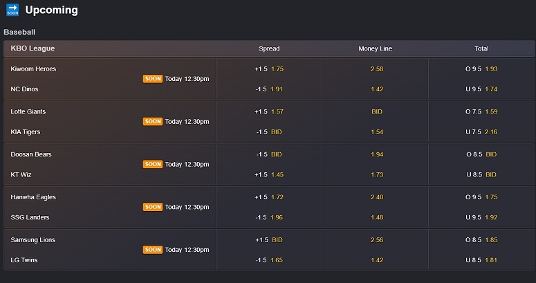
Task: Choose KT Wiz +1.5 spread 1.45
Action: 269,175
